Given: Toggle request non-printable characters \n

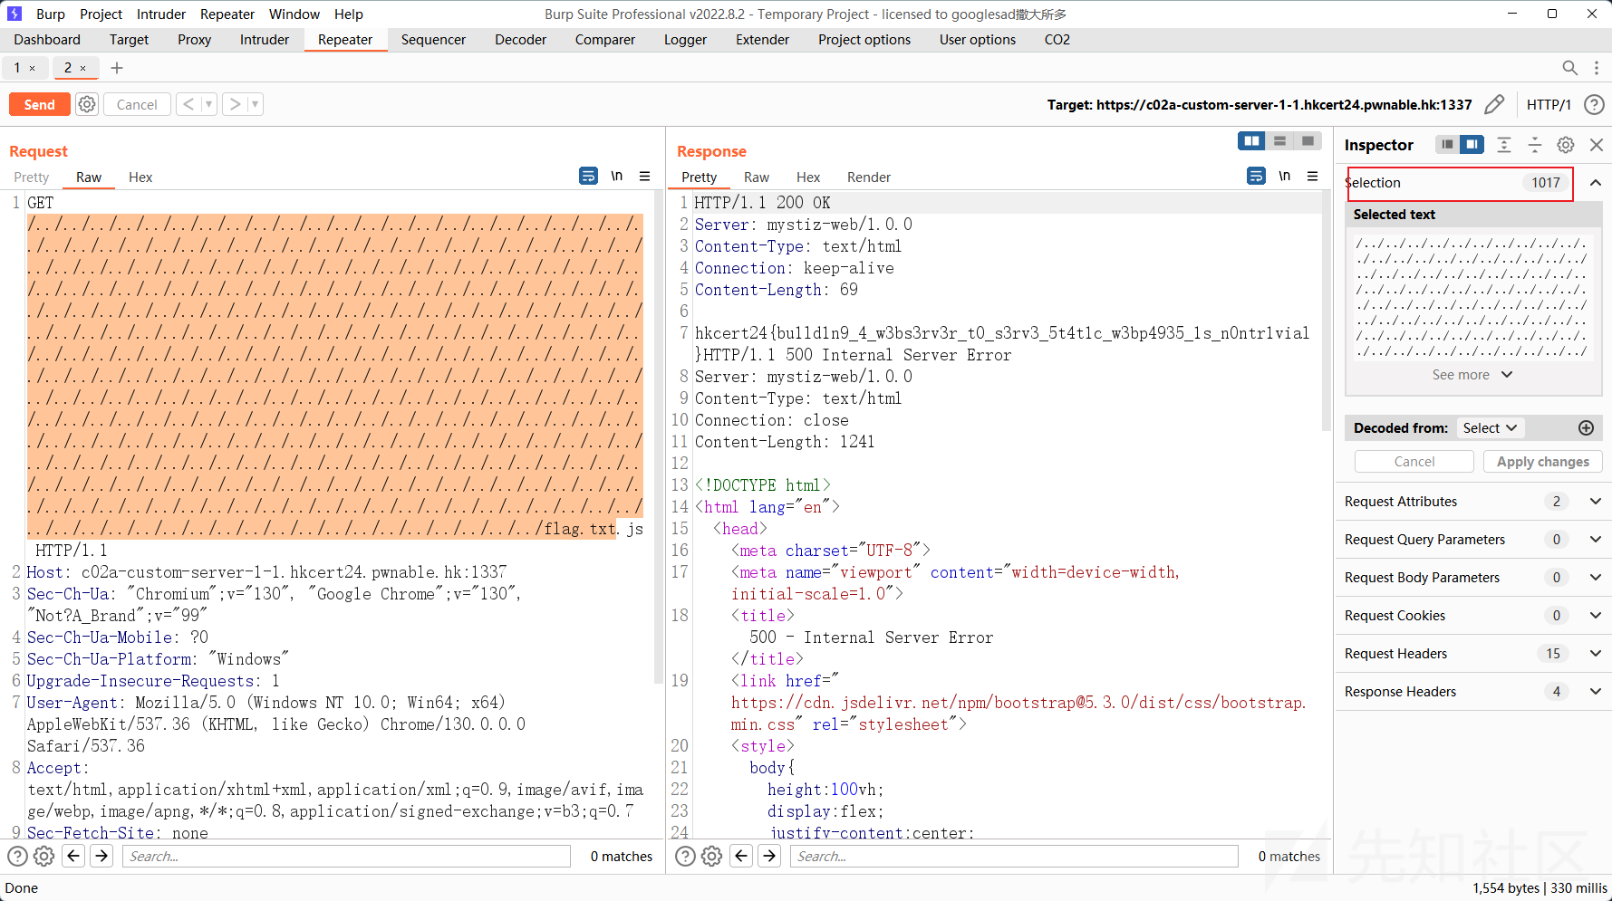Looking at the screenshot, I should coord(617,176).
